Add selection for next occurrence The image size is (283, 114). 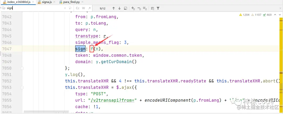[133, 8]
